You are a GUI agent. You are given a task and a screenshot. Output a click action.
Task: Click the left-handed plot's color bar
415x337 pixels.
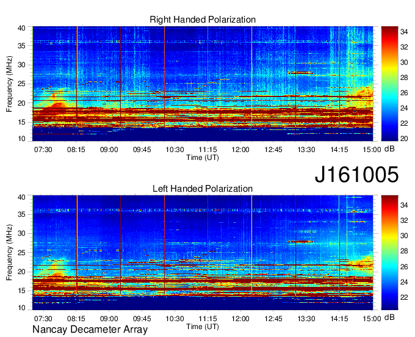[389, 253]
